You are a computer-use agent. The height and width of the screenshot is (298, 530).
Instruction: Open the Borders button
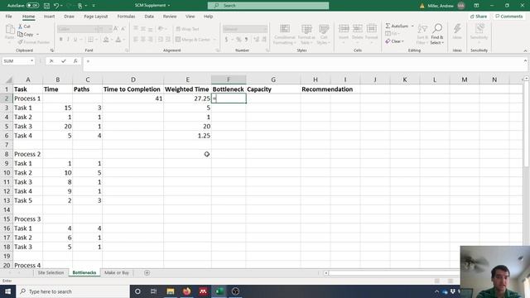(90, 40)
